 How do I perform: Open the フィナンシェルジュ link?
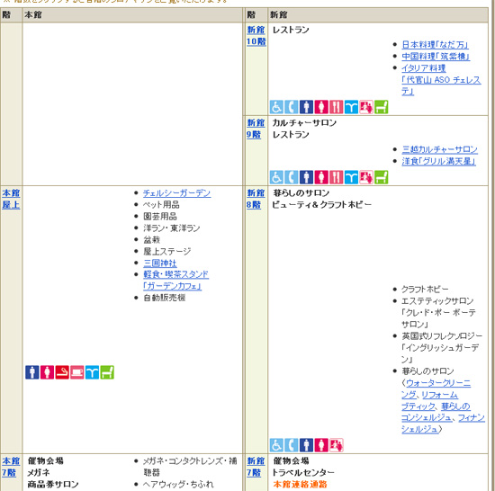click(x=443, y=424)
